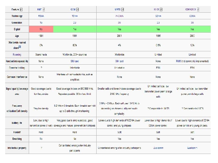218x163 pixels.
Task: Sort table by Feature column icon
Action: (21, 9)
